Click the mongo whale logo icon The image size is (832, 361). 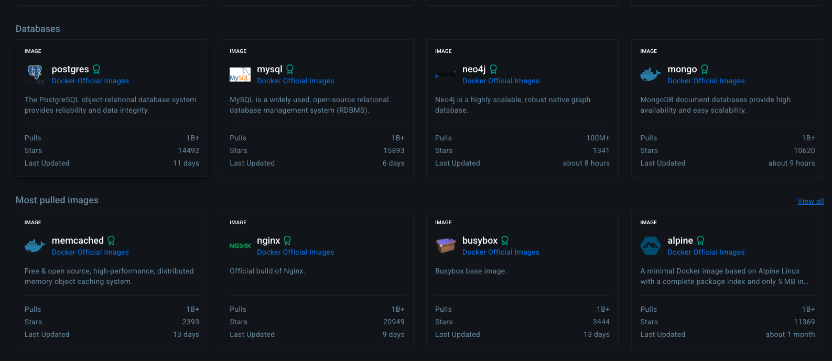pyautogui.click(x=651, y=74)
